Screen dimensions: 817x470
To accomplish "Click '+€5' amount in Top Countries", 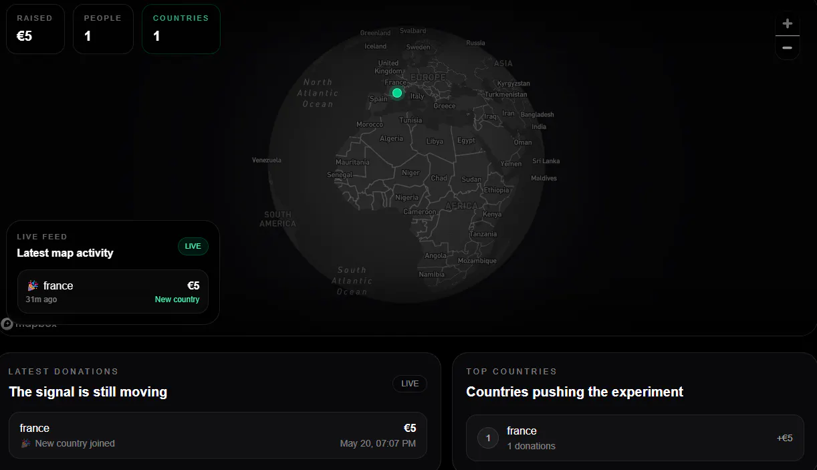I will (784, 438).
